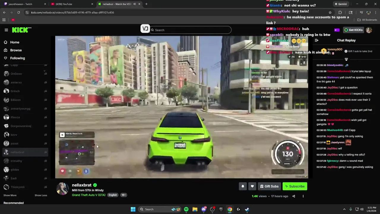Click Show More under following list
The image size is (380, 214).
point(10,195)
